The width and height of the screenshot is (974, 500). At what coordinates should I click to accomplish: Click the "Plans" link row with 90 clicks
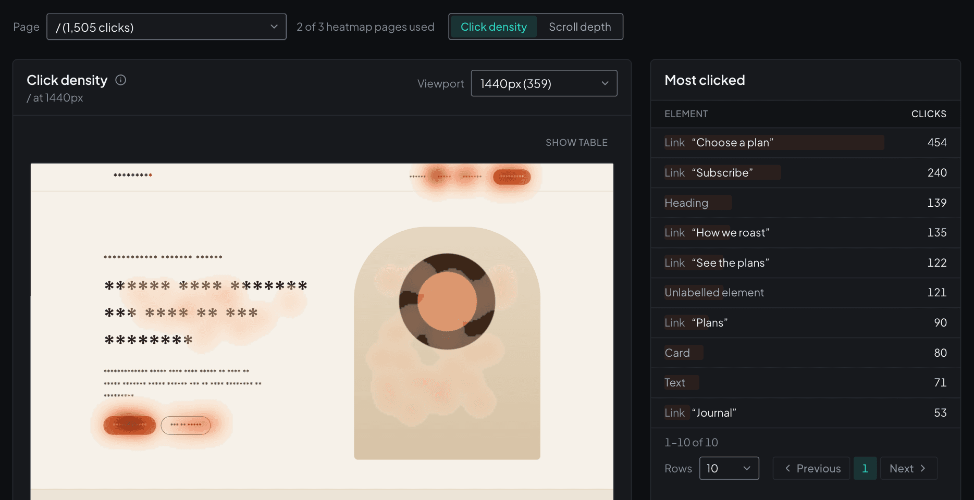[806, 323]
